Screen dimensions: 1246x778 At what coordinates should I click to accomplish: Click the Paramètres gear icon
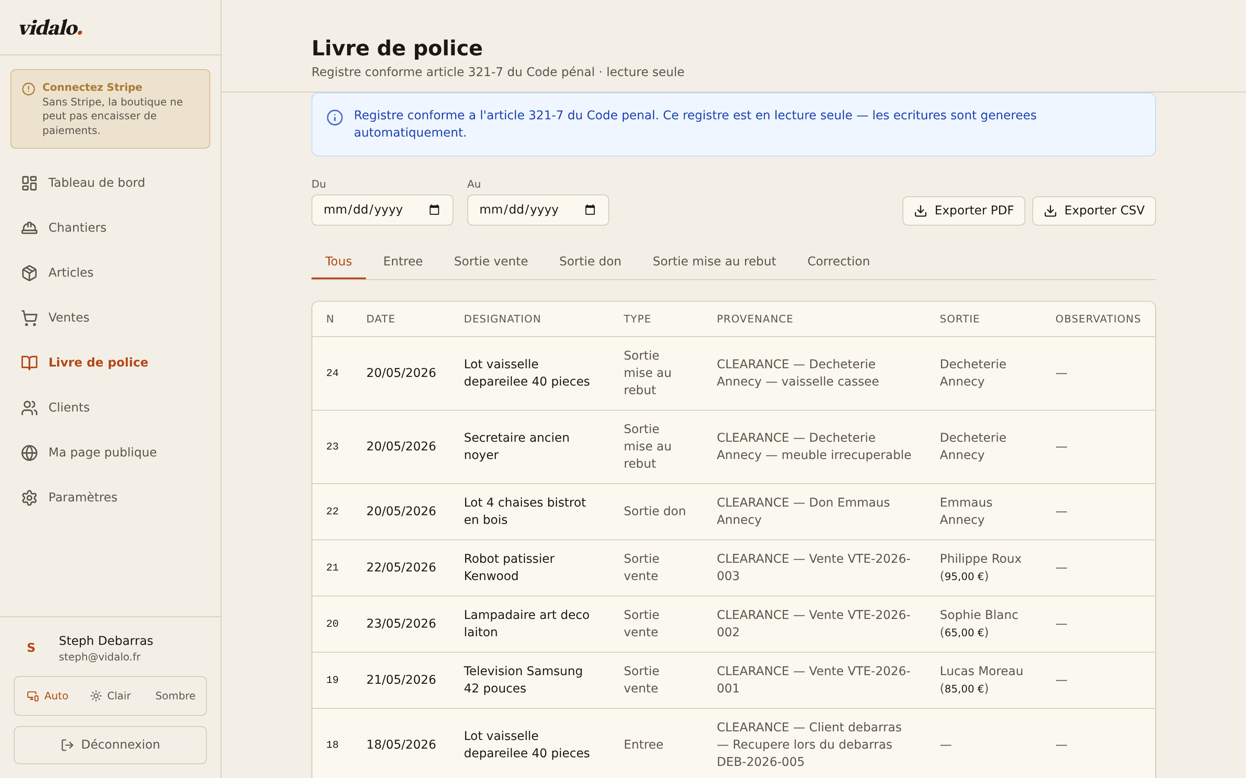(29, 497)
